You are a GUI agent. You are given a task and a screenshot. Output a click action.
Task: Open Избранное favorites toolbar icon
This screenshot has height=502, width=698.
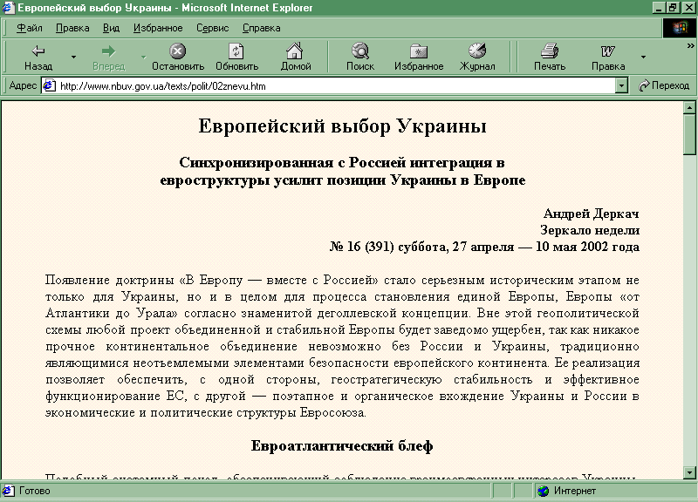point(419,51)
